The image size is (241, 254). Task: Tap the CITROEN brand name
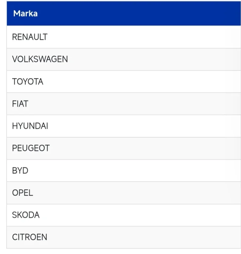(30, 237)
